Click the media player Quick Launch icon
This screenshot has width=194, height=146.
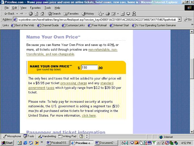(x=36, y=143)
